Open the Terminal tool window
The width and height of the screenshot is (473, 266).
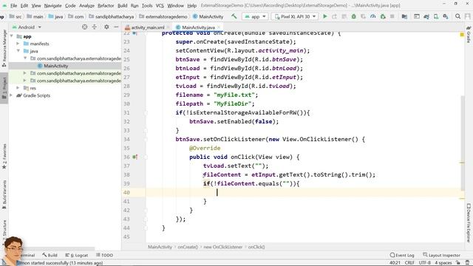pyautogui.click(x=27, y=255)
